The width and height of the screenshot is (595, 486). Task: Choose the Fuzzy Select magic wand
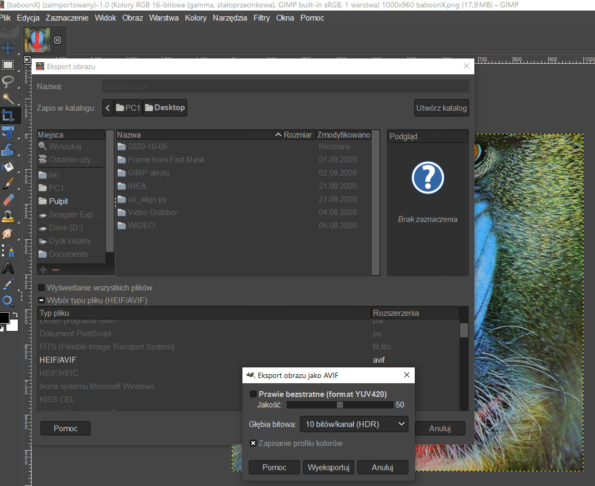pyautogui.click(x=8, y=99)
